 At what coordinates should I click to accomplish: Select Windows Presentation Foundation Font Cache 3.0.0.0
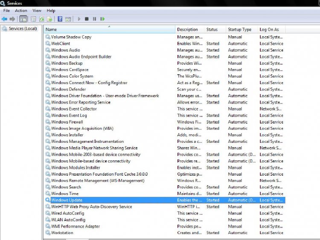coord(165,174)
